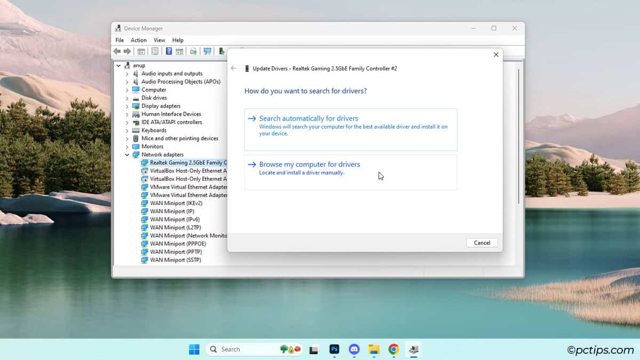Screen dimensions: 640x360
Task: Select WAN Miniport (IPv6)
Action: point(175,219)
